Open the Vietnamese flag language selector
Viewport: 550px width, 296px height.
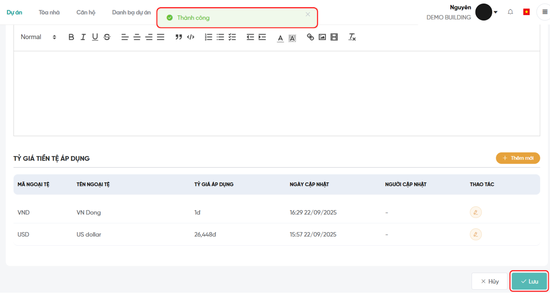pos(526,12)
